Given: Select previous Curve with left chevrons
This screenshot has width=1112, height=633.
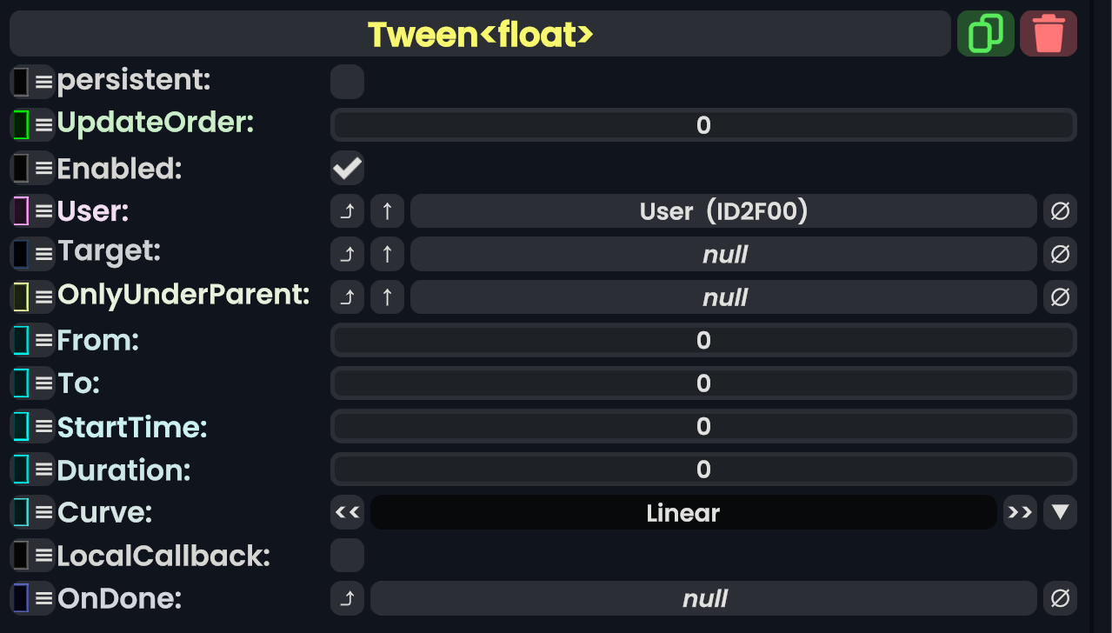Looking at the screenshot, I should [x=347, y=513].
